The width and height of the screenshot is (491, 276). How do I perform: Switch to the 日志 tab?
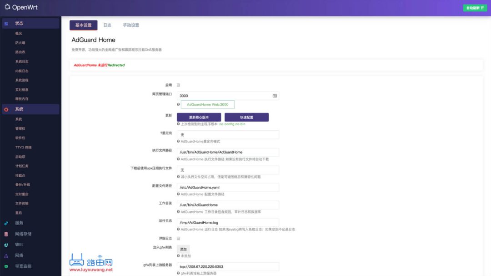[107, 25]
